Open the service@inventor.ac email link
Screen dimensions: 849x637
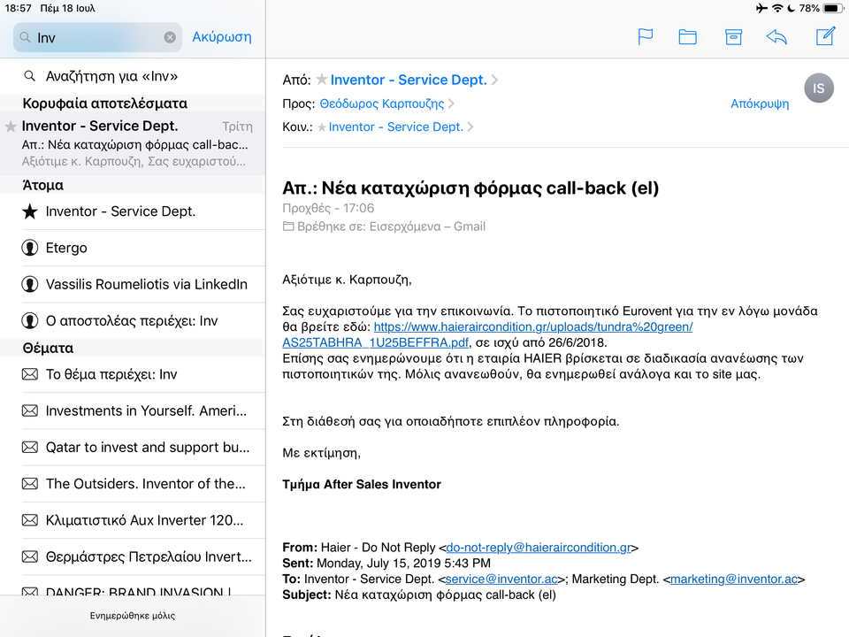click(501, 579)
